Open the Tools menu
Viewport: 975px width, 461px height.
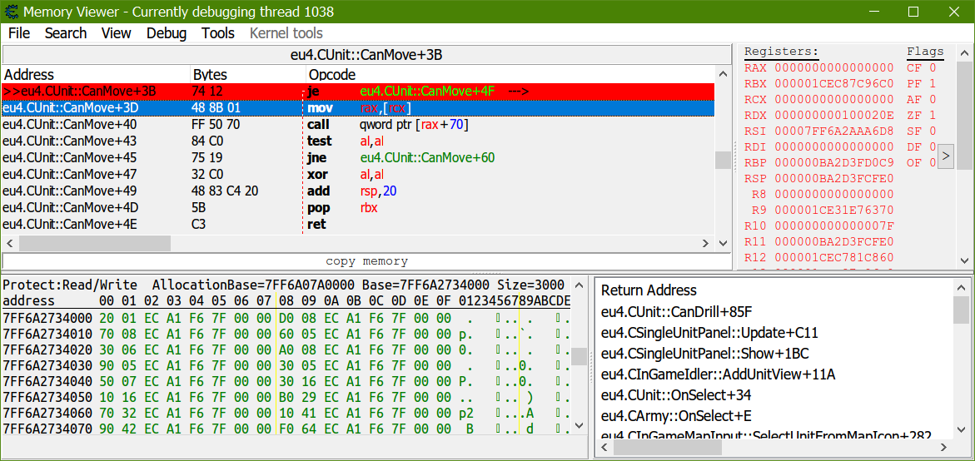click(x=217, y=33)
